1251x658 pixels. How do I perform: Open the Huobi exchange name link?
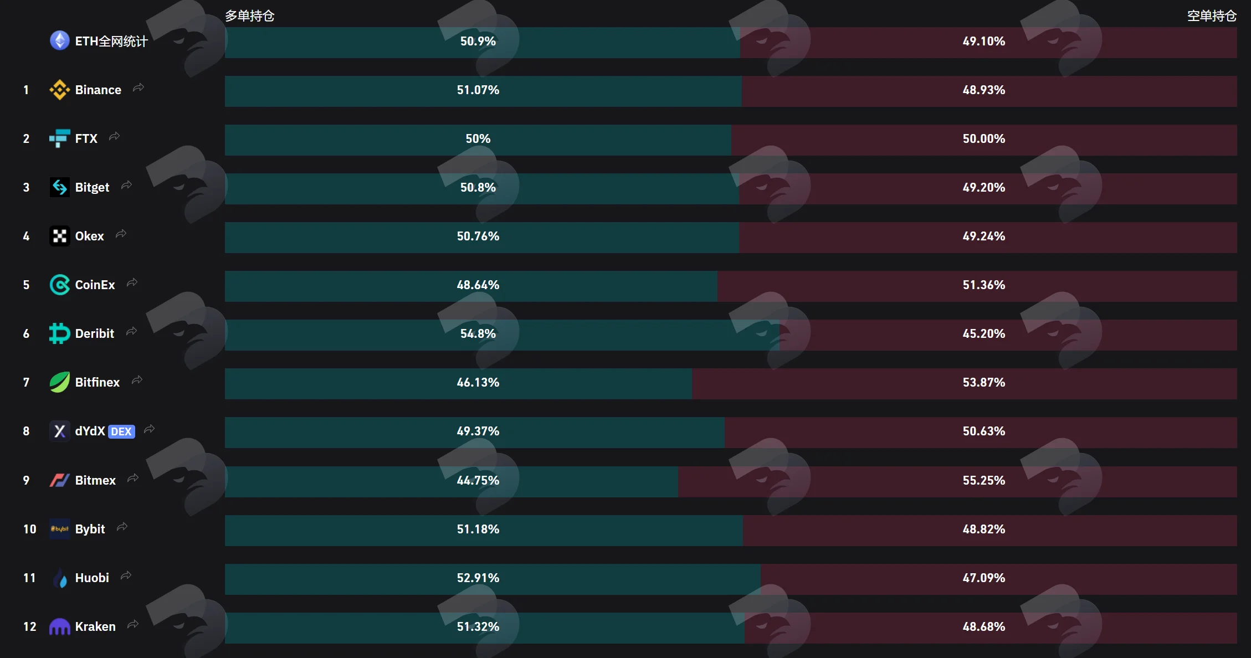coord(92,578)
